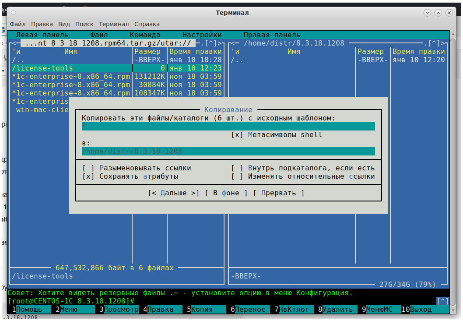Focus the destination path input field
463x321 pixels.
pyautogui.click(x=228, y=152)
